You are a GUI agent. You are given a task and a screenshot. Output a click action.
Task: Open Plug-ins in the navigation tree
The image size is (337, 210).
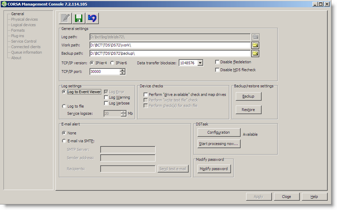[17, 36]
